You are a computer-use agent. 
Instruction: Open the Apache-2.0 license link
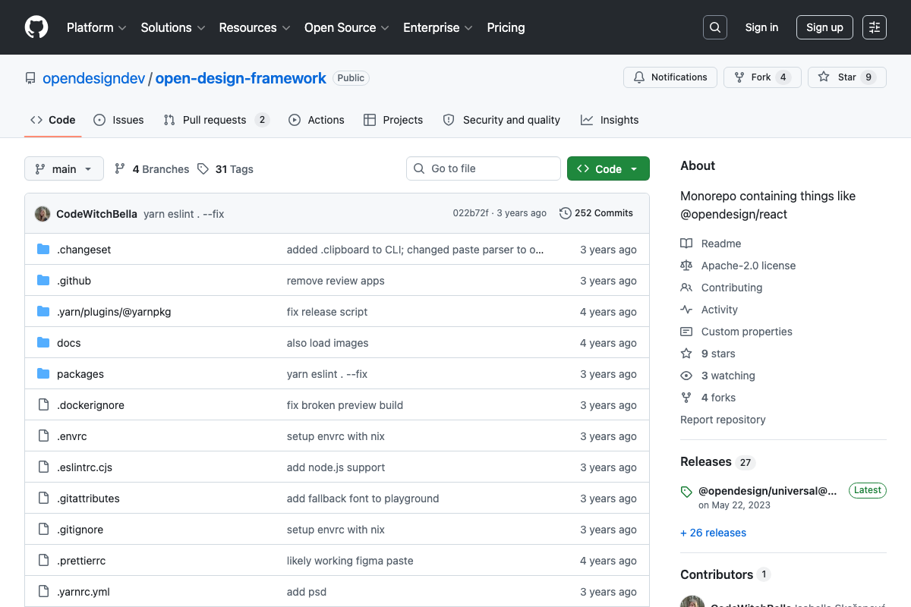point(749,266)
